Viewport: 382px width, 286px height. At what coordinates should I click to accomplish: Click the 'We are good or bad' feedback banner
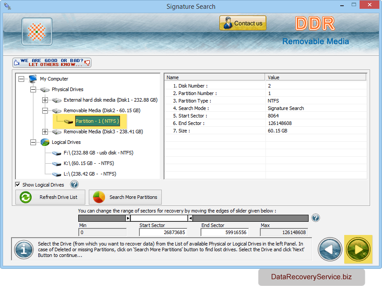[52, 62]
